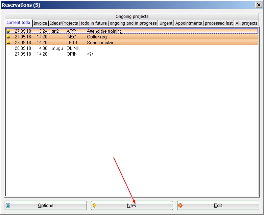Click the Ongoing projects header bar

click(x=132, y=17)
